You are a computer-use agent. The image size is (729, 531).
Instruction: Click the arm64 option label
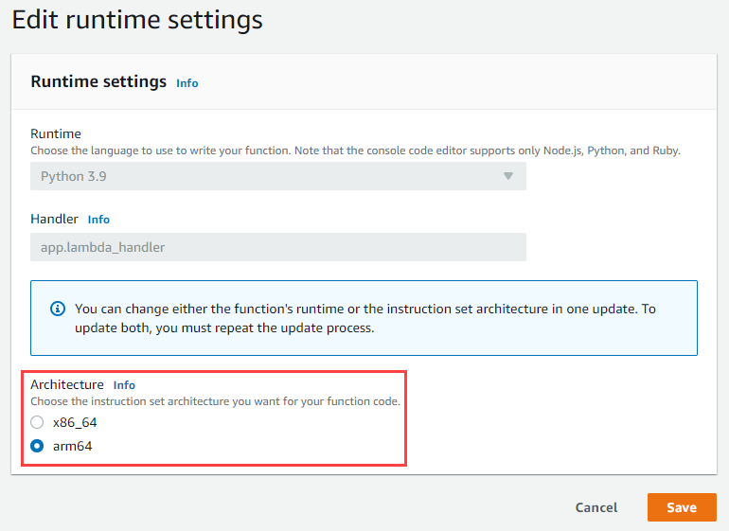pos(72,446)
